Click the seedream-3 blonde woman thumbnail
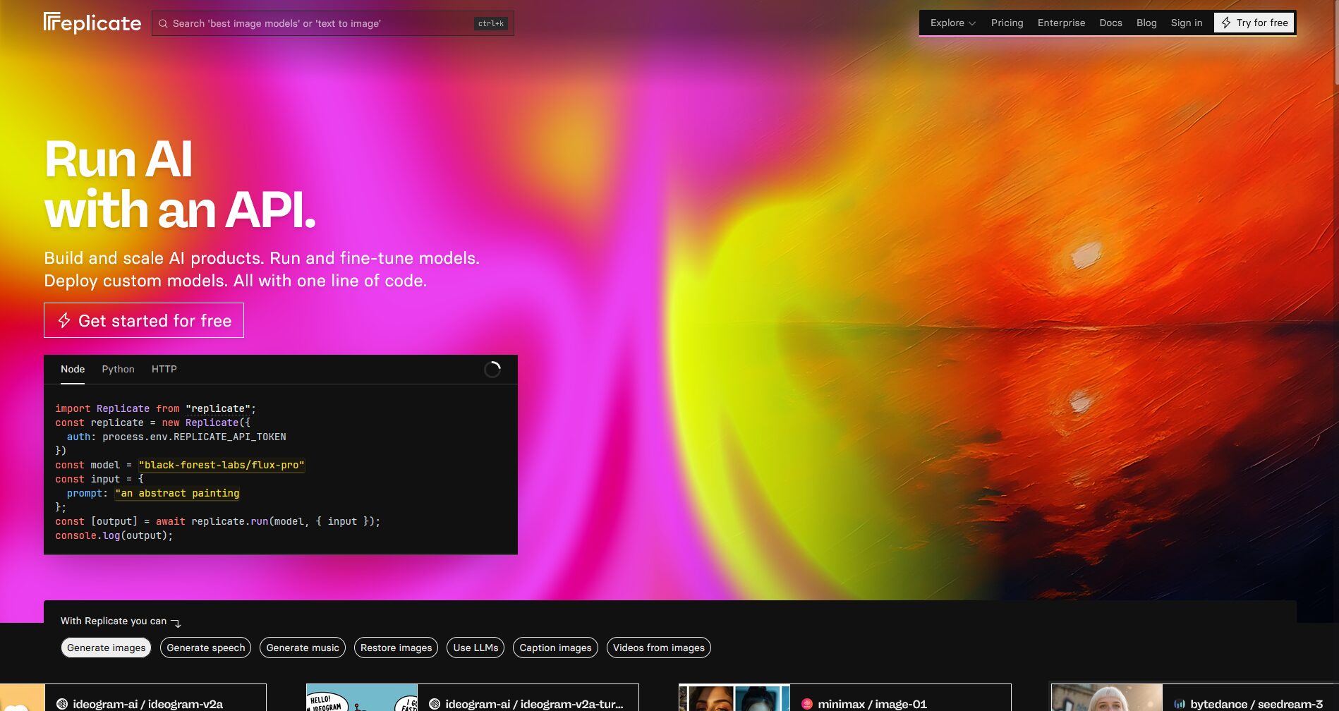Image resolution: width=1339 pixels, height=711 pixels. click(1107, 698)
